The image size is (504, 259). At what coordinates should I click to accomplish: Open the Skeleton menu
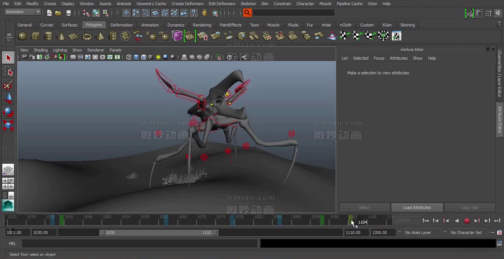[x=248, y=4]
